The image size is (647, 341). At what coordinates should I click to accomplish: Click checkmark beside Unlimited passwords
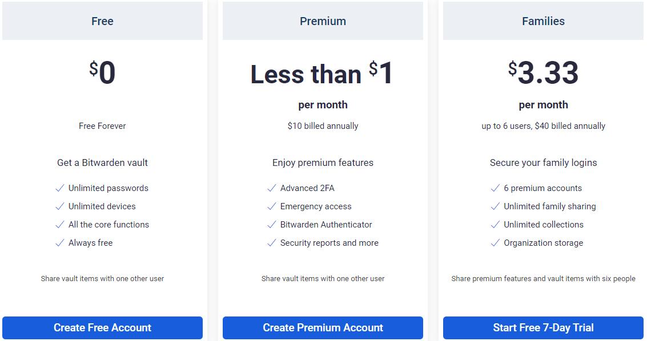[x=60, y=188]
